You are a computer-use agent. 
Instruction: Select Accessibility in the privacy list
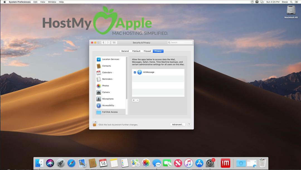click(111, 105)
